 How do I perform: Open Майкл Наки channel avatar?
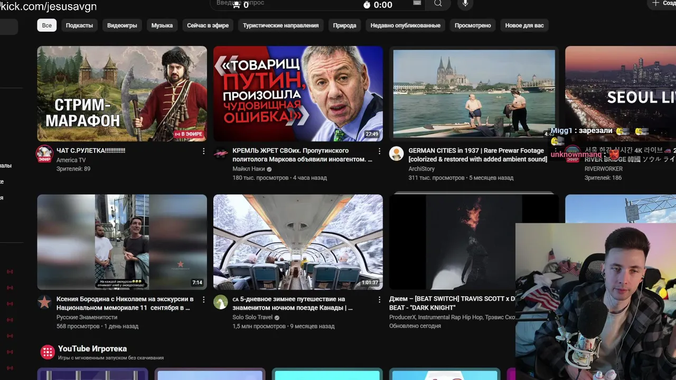pos(220,154)
